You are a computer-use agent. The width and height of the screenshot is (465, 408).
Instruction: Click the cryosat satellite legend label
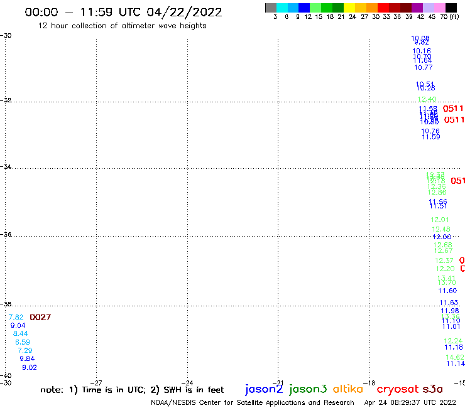397,389
